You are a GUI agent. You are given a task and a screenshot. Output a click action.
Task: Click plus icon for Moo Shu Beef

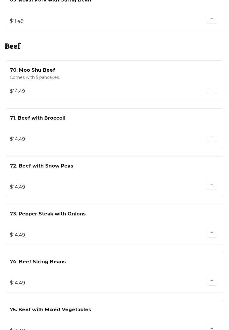pyautogui.click(x=212, y=89)
